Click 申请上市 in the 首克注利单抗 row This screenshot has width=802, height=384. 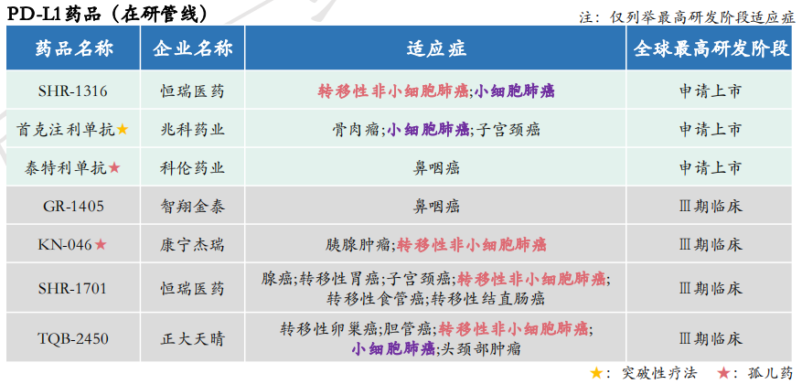pyautogui.click(x=710, y=129)
